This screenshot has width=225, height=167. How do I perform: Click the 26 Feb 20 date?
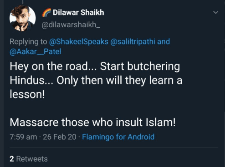tap(60, 137)
